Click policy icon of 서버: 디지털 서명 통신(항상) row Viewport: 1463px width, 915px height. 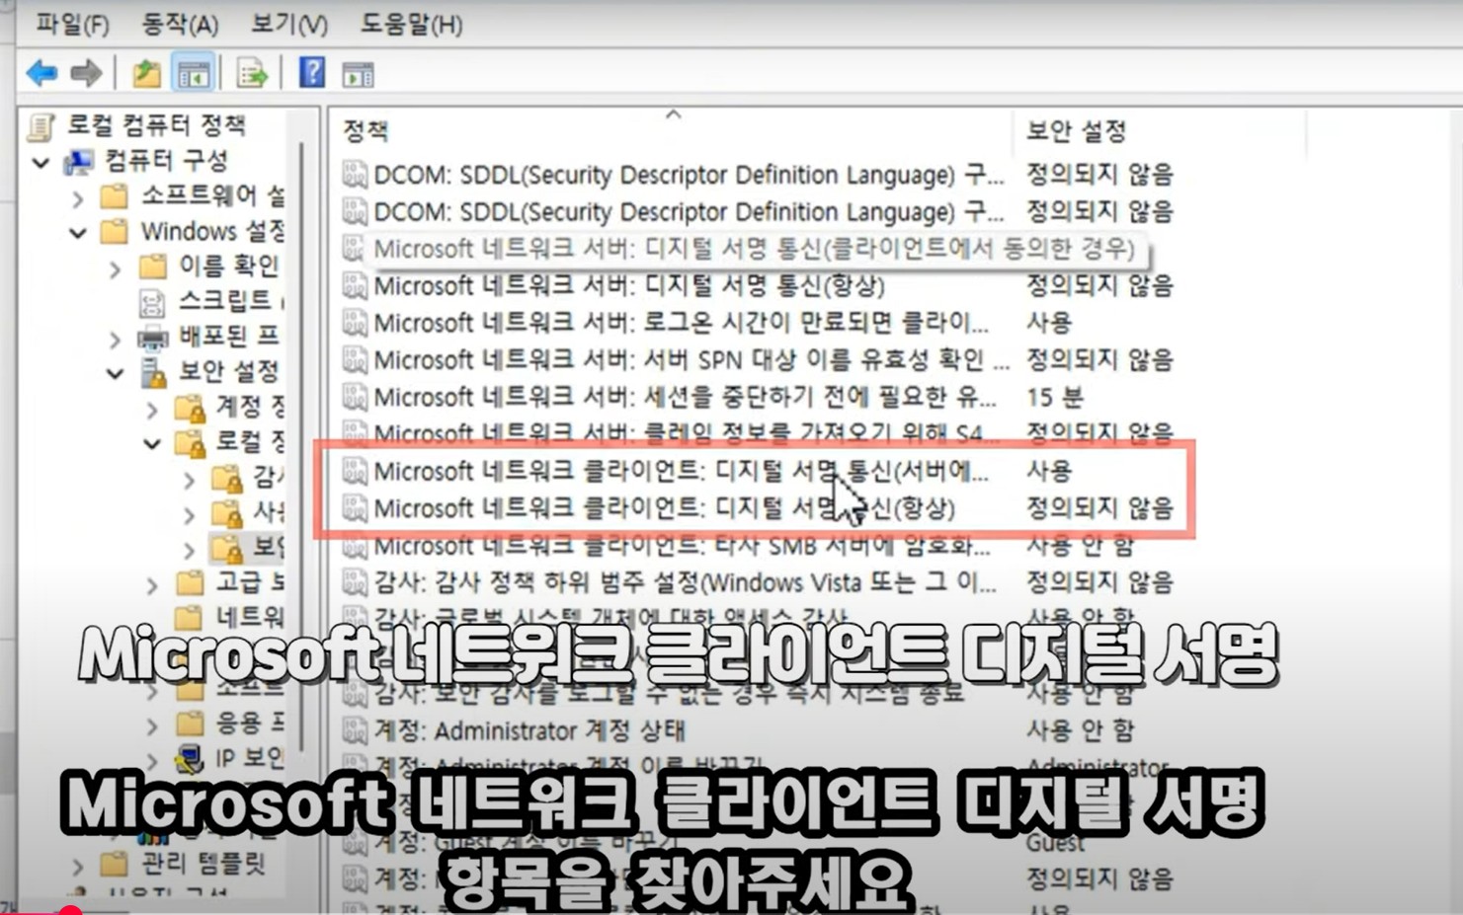coord(355,286)
